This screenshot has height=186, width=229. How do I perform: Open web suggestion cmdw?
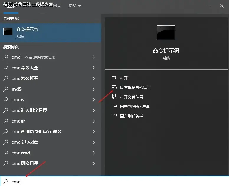[50, 100]
